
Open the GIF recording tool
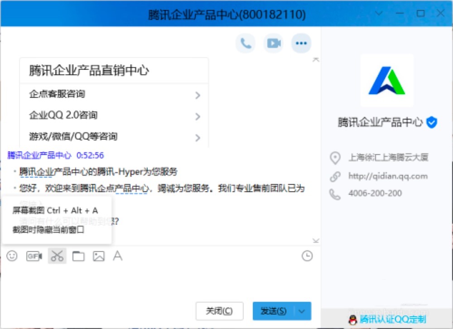(x=34, y=256)
